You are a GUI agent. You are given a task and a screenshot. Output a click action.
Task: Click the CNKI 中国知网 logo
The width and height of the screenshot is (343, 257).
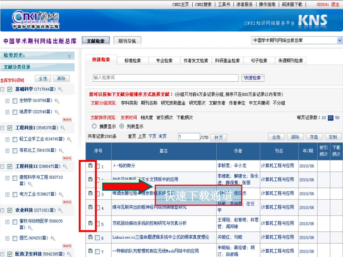pyautogui.click(x=36, y=20)
